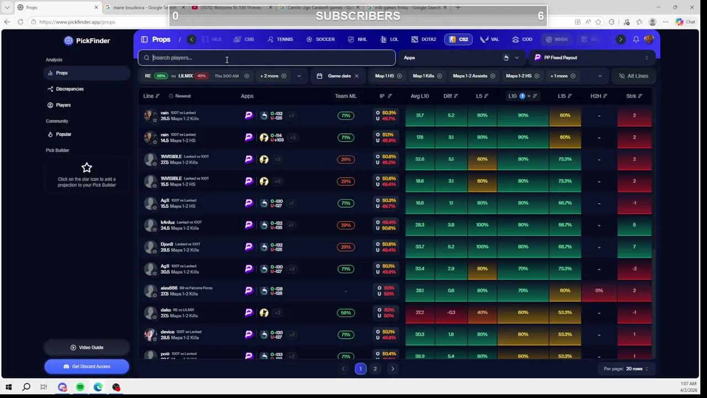This screenshot has height=398, width=707.
Task: Expand the games filter chevron
Action: [299, 76]
